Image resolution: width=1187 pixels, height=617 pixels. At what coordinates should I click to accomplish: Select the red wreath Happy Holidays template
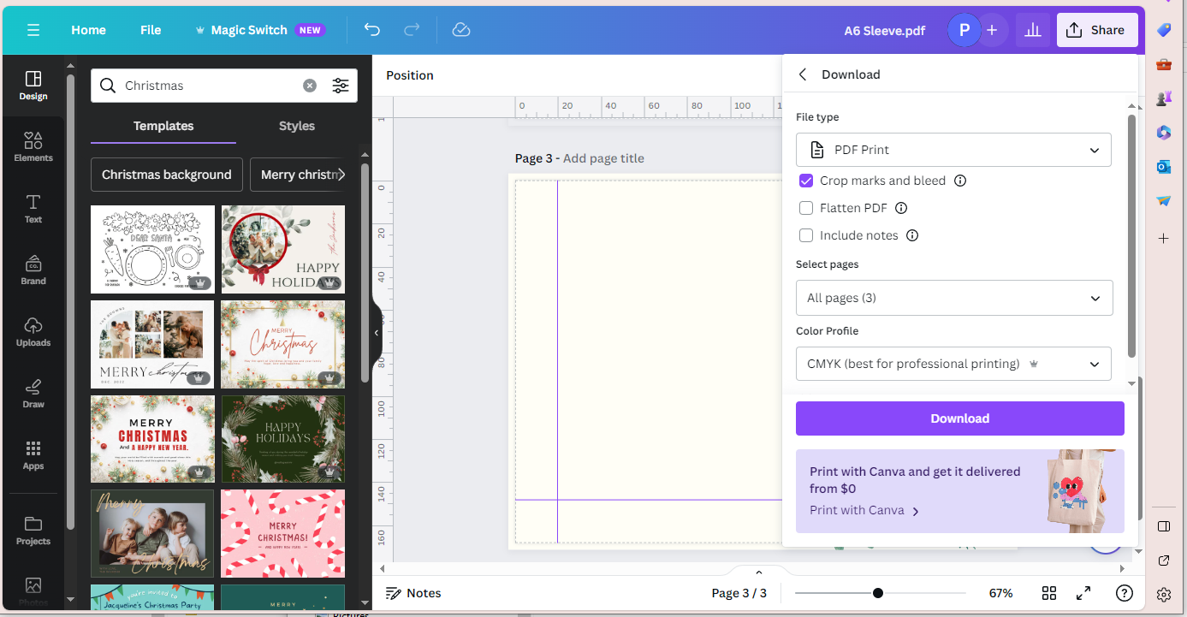click(x=282, y=249)
